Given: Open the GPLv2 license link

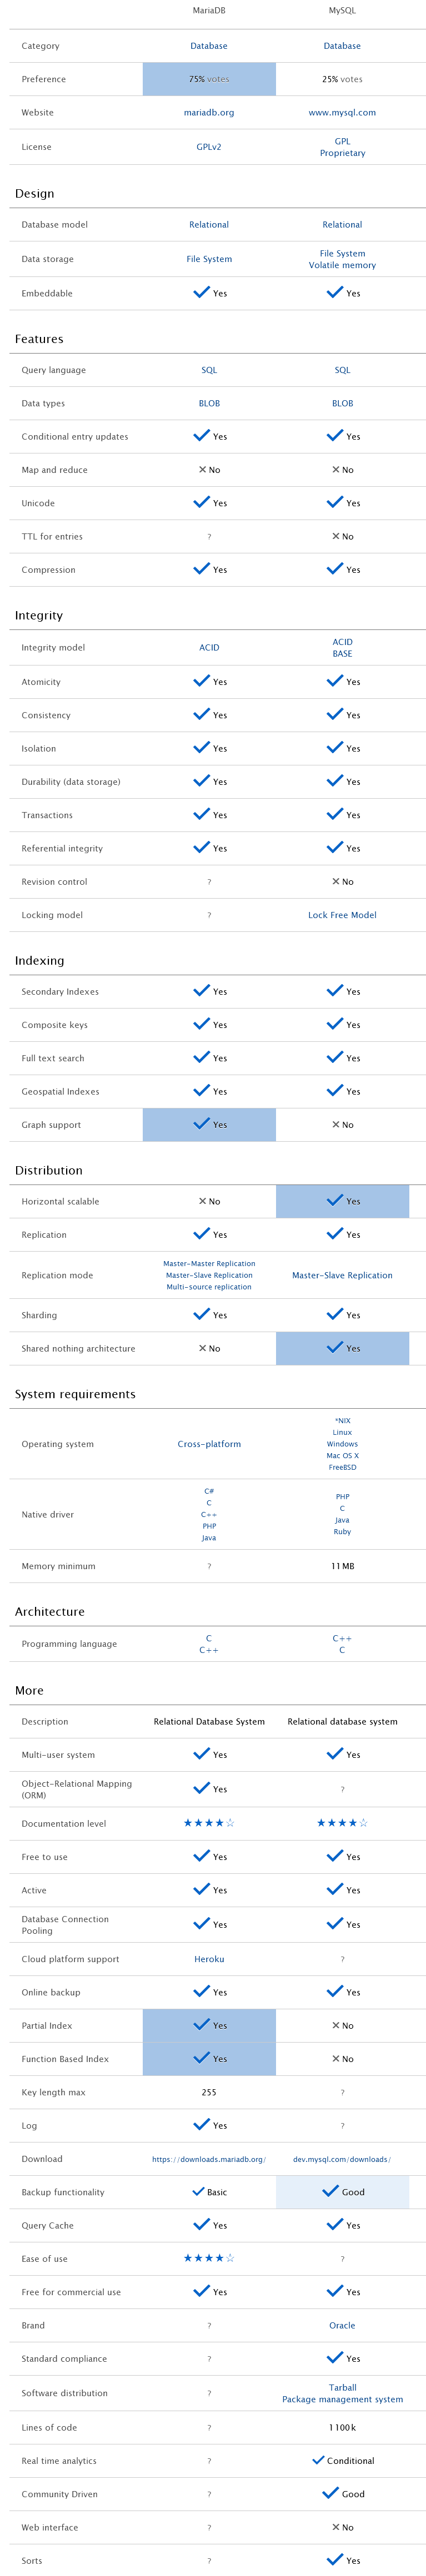Looking at the screenshot, I should pyautogui.click(x=209, y=147).
